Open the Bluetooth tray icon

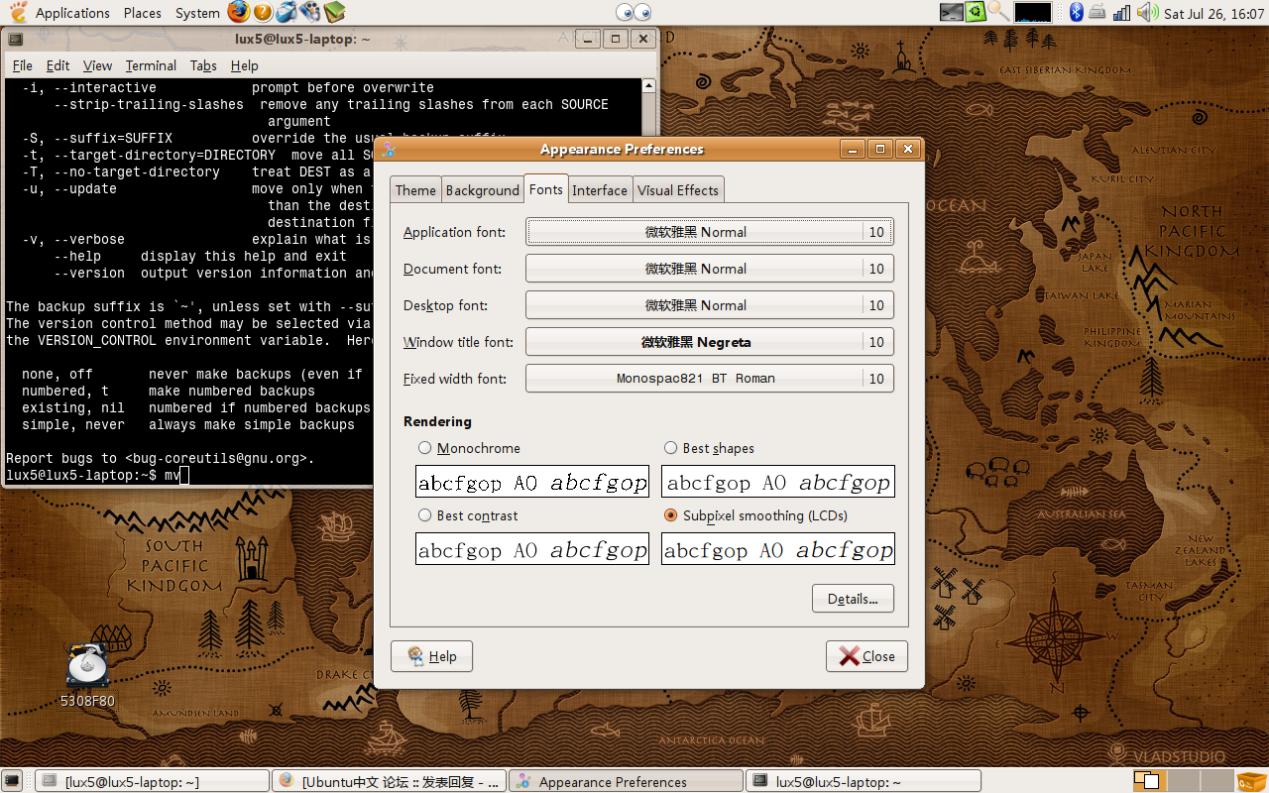(x=1076, y=12)
